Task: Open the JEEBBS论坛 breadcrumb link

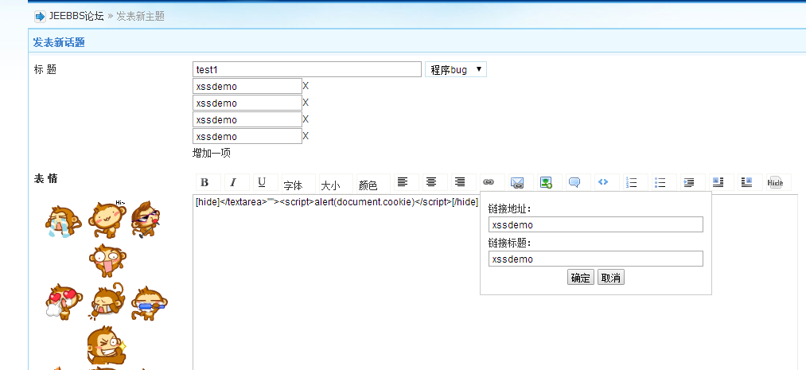Action: click(76, 16)
